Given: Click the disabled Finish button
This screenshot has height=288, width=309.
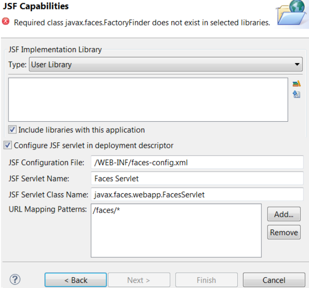Looking at the screenshot, I should tap(206, 280).
